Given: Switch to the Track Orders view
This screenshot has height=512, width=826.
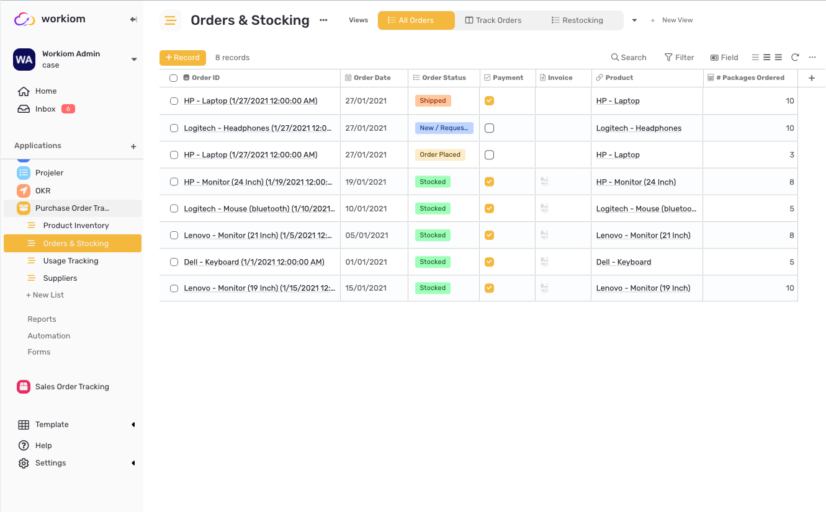Looking at the screenshot, I should click(x=493, y=20).
